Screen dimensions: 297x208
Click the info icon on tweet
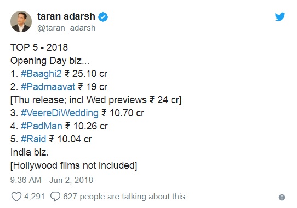(282, 198)
